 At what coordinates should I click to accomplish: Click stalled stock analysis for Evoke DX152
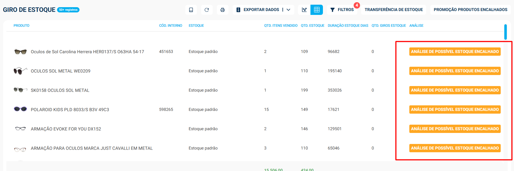(455, 129)
